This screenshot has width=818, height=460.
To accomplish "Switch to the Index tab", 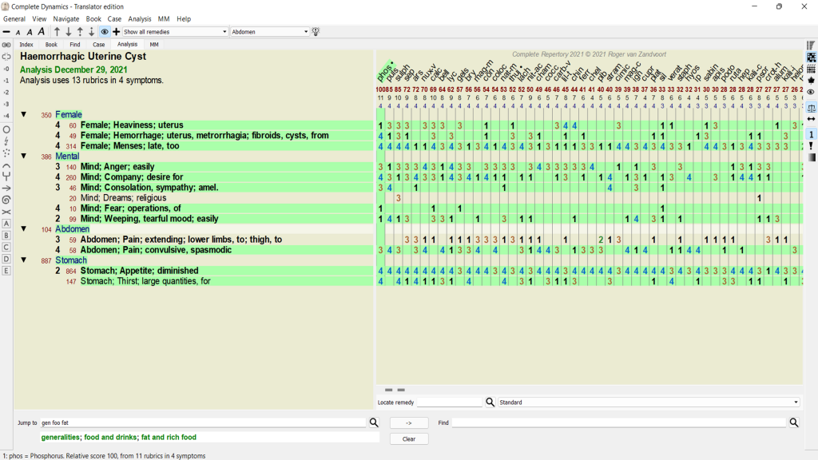I will coord(26,45).
